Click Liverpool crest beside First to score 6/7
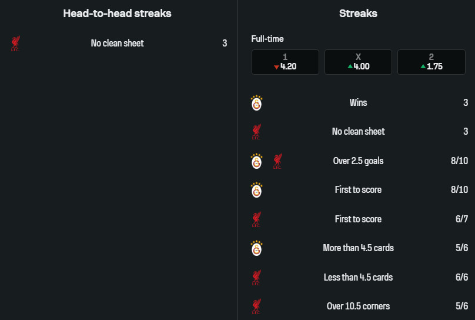 pos(256,219)
